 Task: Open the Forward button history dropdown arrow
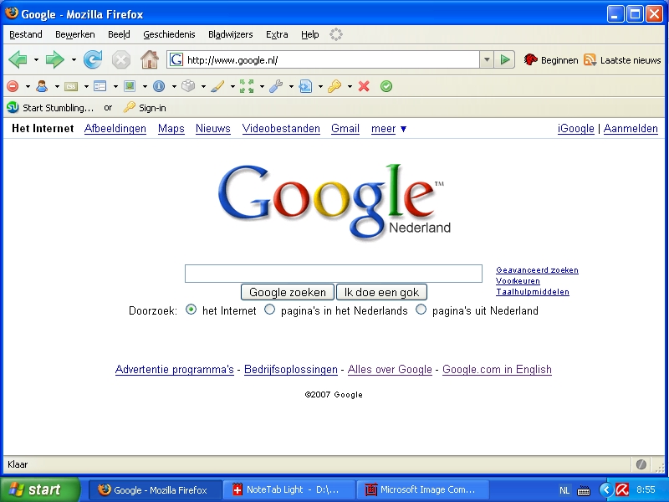tap(74, 59)
